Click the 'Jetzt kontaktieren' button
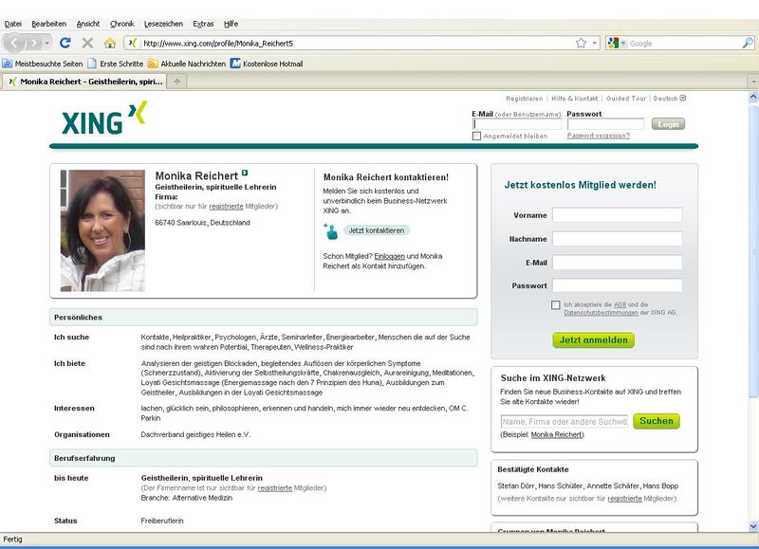Viewport: 759px width, 549px height. click(376, 230)
